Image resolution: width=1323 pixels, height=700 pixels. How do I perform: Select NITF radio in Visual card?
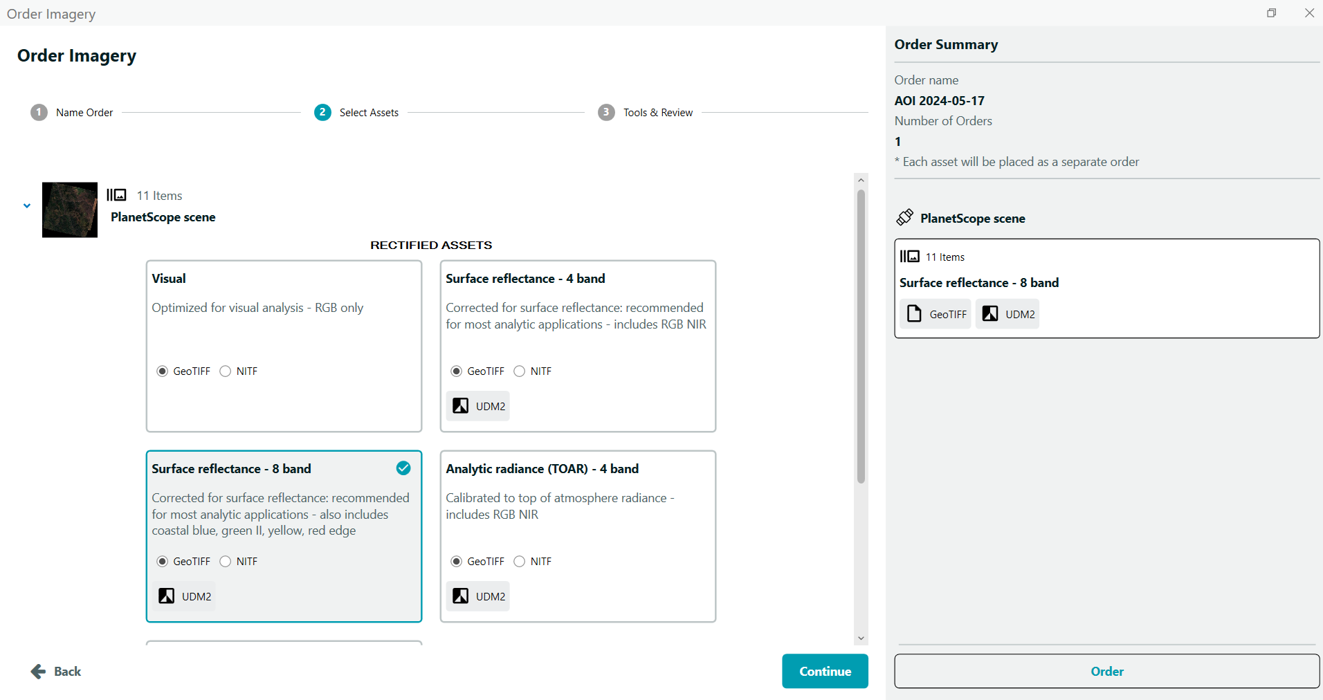[x=226, y=371]
